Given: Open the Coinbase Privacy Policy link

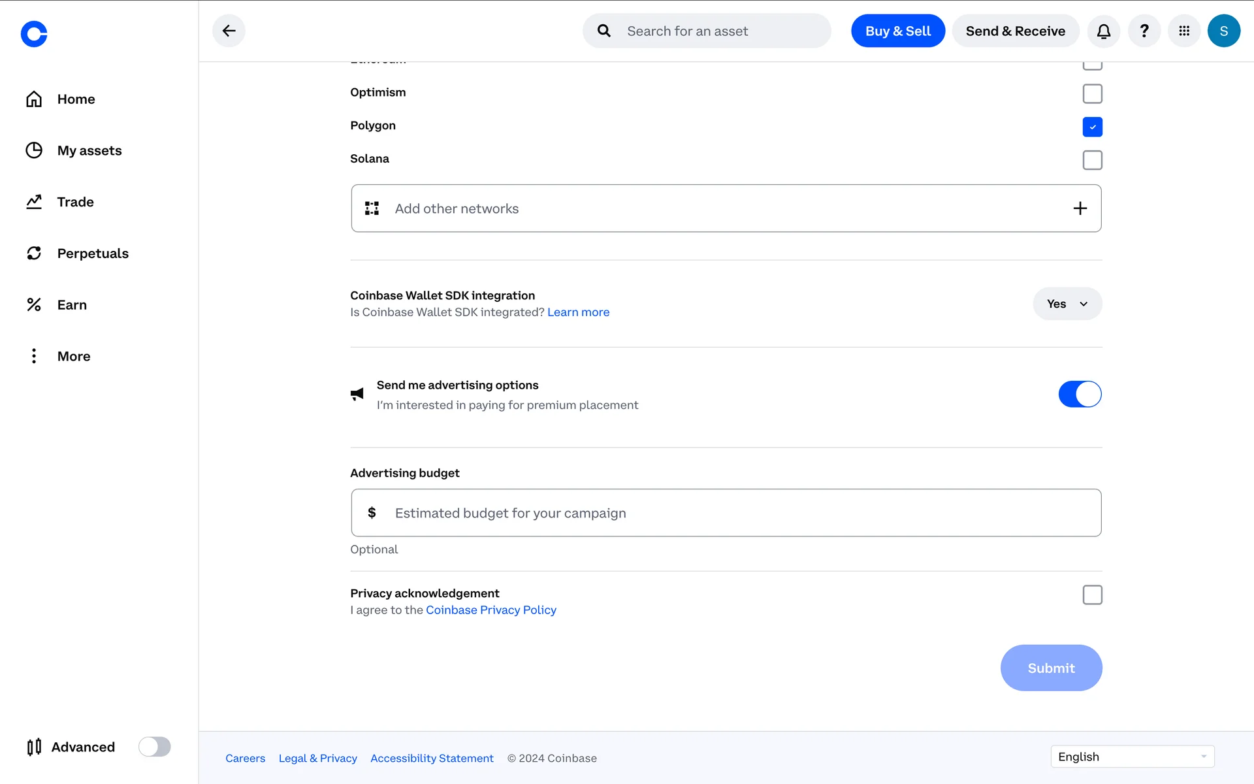Looking at the screenshot, I should (x=490, y=610).
